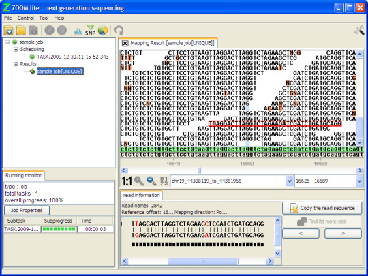This screenshot has width=368, height=276.
Task: Select TASK.2009-12-30.11-15-52.343 tree item
Action: pos(73,57)
